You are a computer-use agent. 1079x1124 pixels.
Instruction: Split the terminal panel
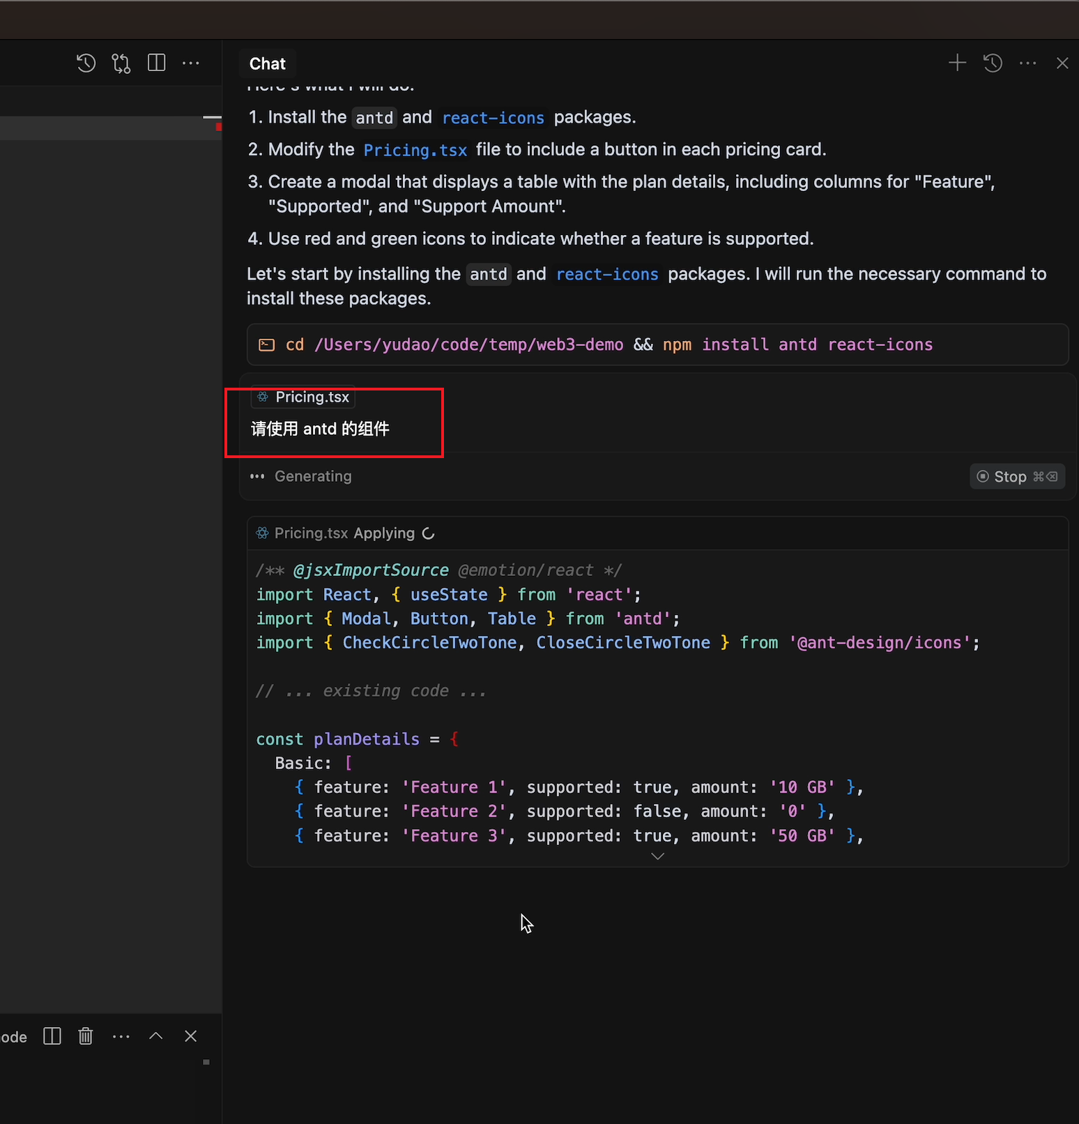pos(52,1036)
